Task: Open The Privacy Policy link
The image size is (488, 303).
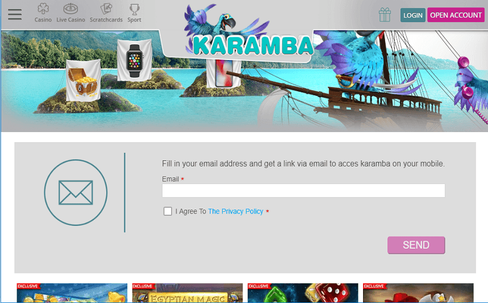Action: (236, 211)
